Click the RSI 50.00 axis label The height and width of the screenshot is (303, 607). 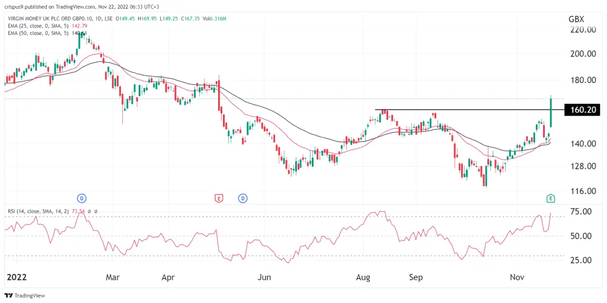pos(580,236)
